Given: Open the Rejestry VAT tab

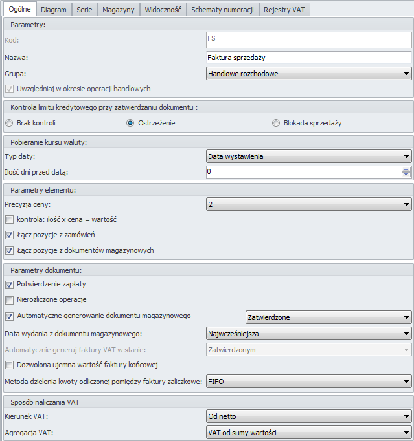Looking at the screenshot, I should click(x=284, y=10).
